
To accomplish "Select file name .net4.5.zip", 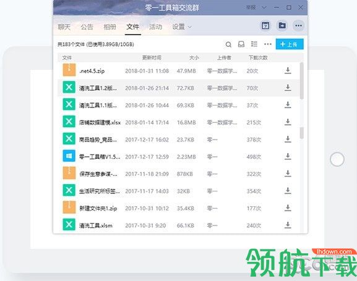I will point(92,71).
